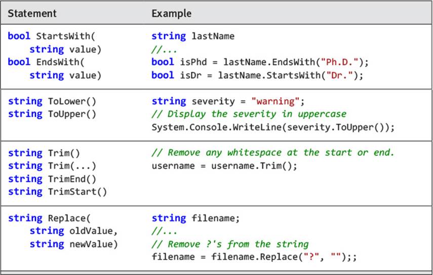Click the System.Console.WriteLine code line
433x275 pixels.
pyautogui.click(x=273, y=127)
